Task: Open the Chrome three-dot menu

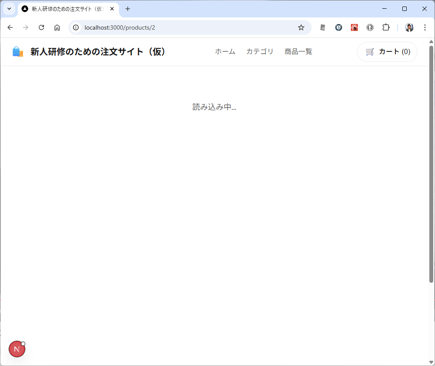Action: point(425,27)
